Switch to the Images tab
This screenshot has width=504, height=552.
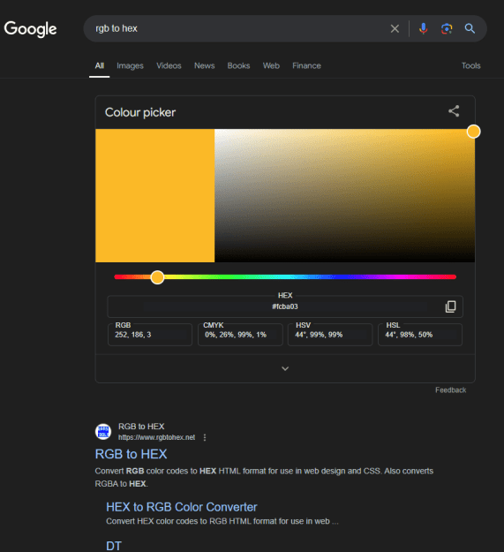[x=130, y=66]
